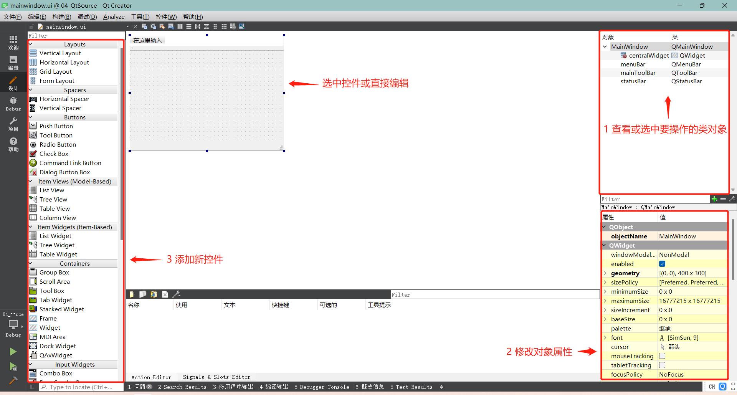This screenshot has height=395, width=737.
Task: Apply Lay Out Vertically toolbar icon
Action: point(188,26)
